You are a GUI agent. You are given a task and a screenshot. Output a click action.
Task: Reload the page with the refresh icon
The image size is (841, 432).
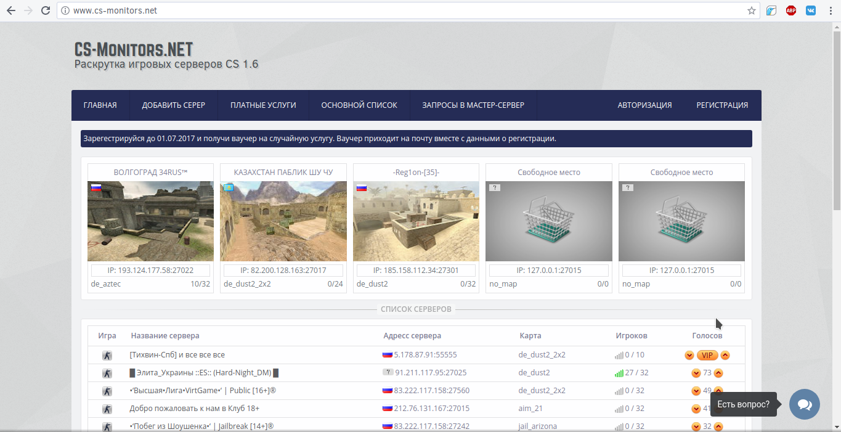coord(45,10)
